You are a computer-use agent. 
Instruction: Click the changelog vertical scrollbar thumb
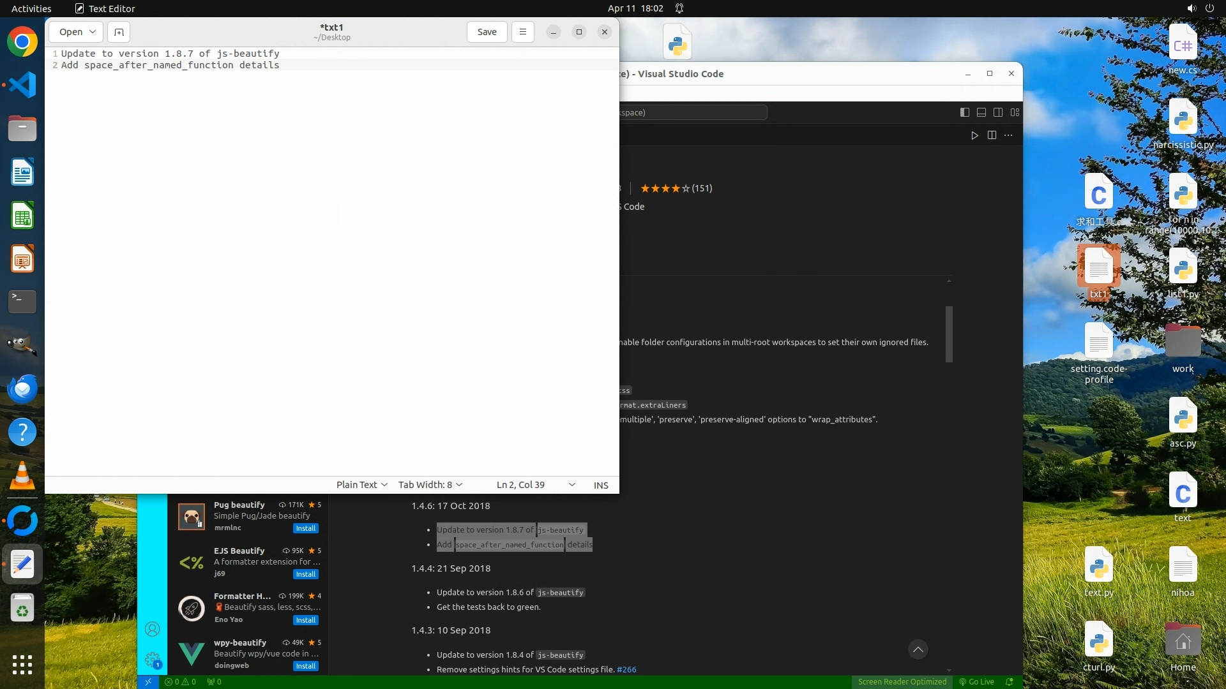point(949,334)
